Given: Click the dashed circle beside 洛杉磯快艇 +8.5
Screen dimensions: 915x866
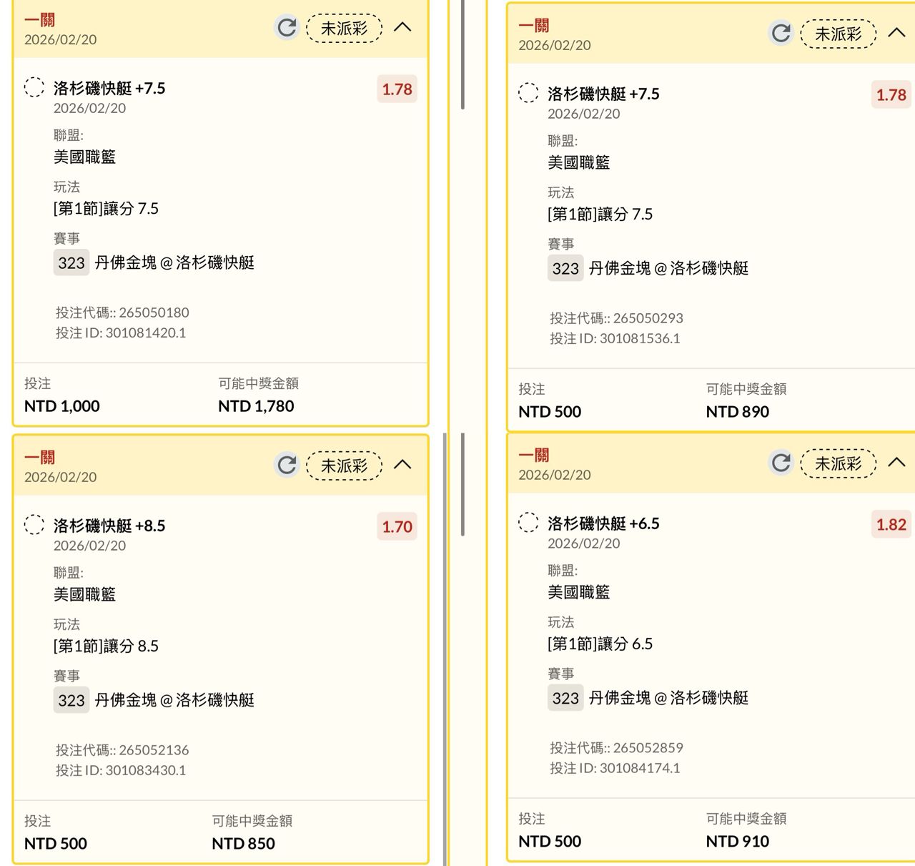Looking at the screenshot, I should pos(34,525).
